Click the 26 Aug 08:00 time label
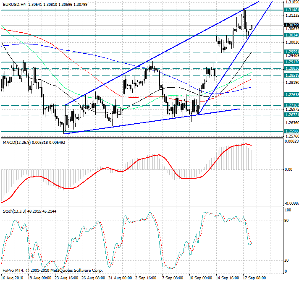The width and height of the screenshot is (299, 281). coord(93,278)
